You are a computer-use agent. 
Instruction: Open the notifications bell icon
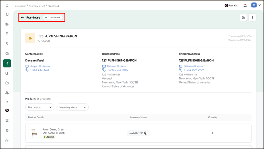245,6
